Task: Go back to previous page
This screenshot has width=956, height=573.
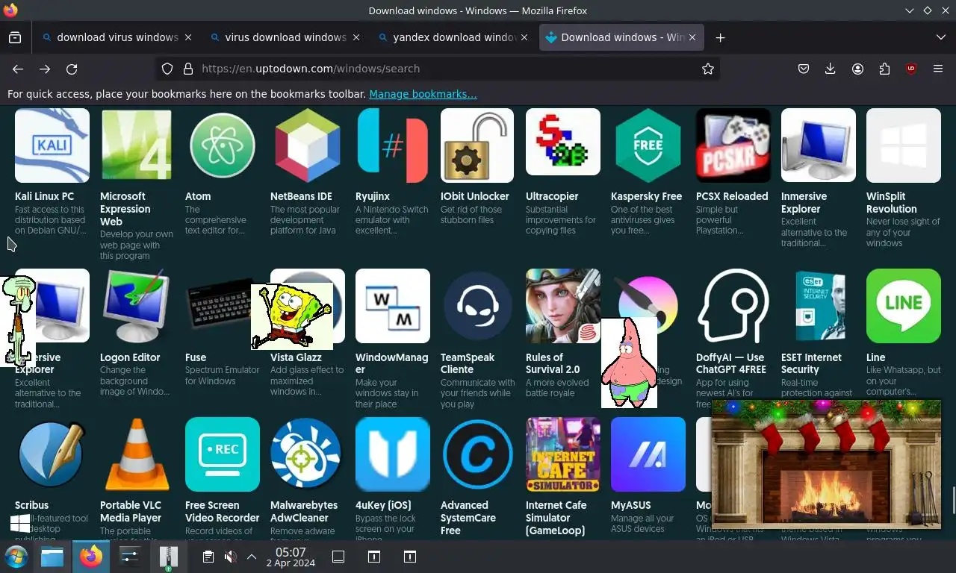Action: click(x=18, y=69)
